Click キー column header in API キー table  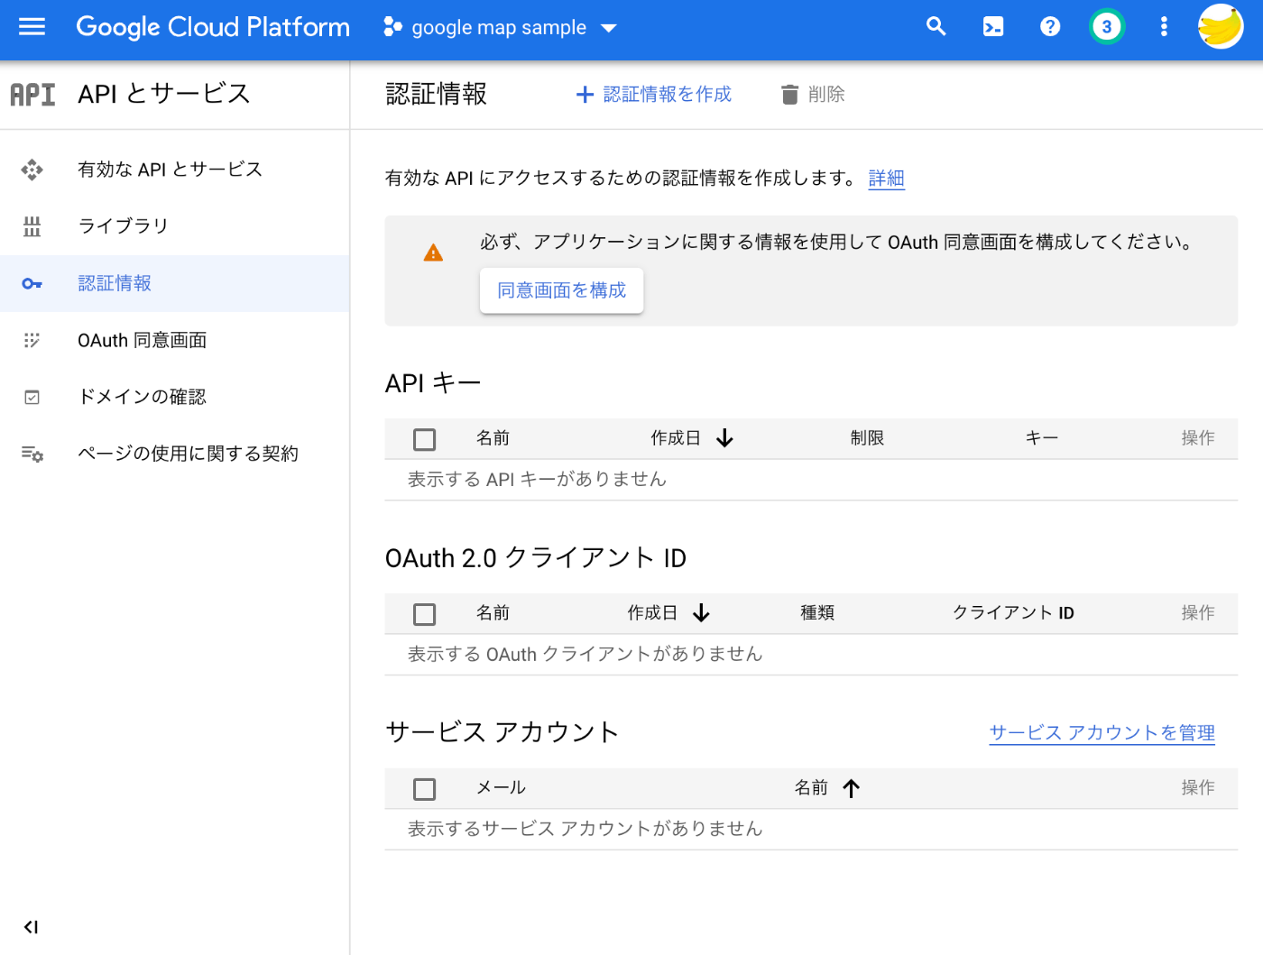click(1041, 438)
